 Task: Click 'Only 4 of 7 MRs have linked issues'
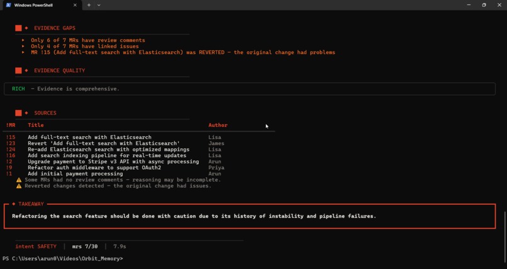85,47
